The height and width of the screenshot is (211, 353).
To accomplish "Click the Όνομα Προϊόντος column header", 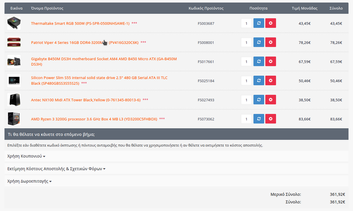I will pos(47,8).
